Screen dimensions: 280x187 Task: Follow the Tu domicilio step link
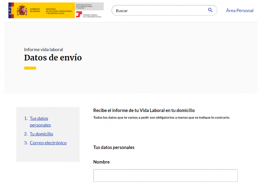click(41, 134)
